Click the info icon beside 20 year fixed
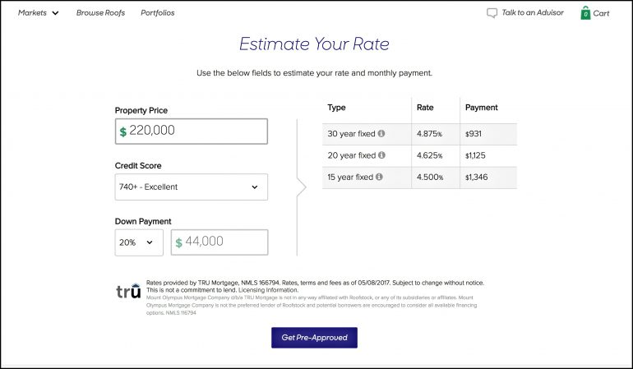The height and width of the screenshot is (369, 633). tap(381, 155)
